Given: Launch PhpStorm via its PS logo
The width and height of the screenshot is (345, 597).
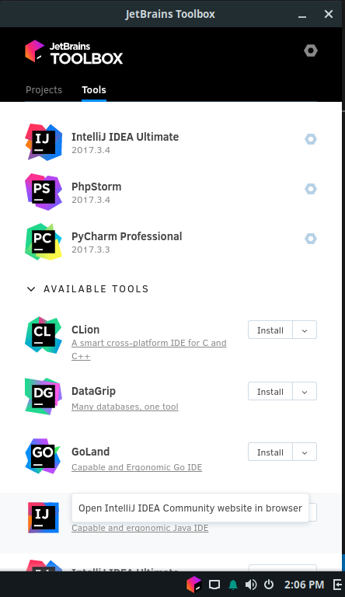Looking at the screenshot, I should click(x=44, y=192).
